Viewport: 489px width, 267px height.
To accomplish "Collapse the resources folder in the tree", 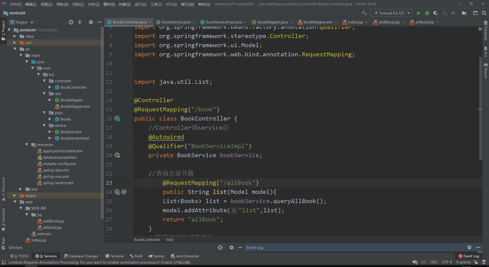I will click(27, 144).
